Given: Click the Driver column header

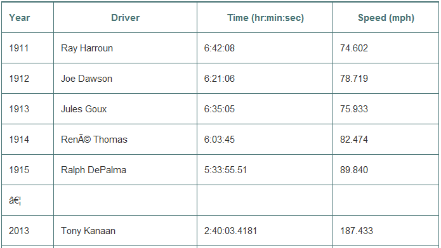Looking at the screenshot, I should 126,18.
